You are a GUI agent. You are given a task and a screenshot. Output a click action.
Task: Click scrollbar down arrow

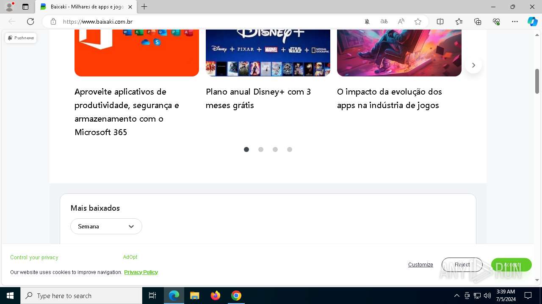(x=537, y=280)
